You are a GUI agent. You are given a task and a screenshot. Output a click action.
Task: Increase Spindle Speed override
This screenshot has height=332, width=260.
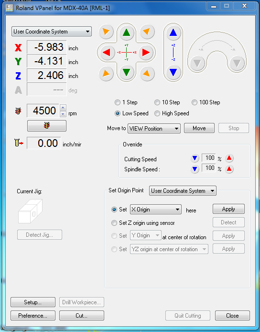(229, 169)
